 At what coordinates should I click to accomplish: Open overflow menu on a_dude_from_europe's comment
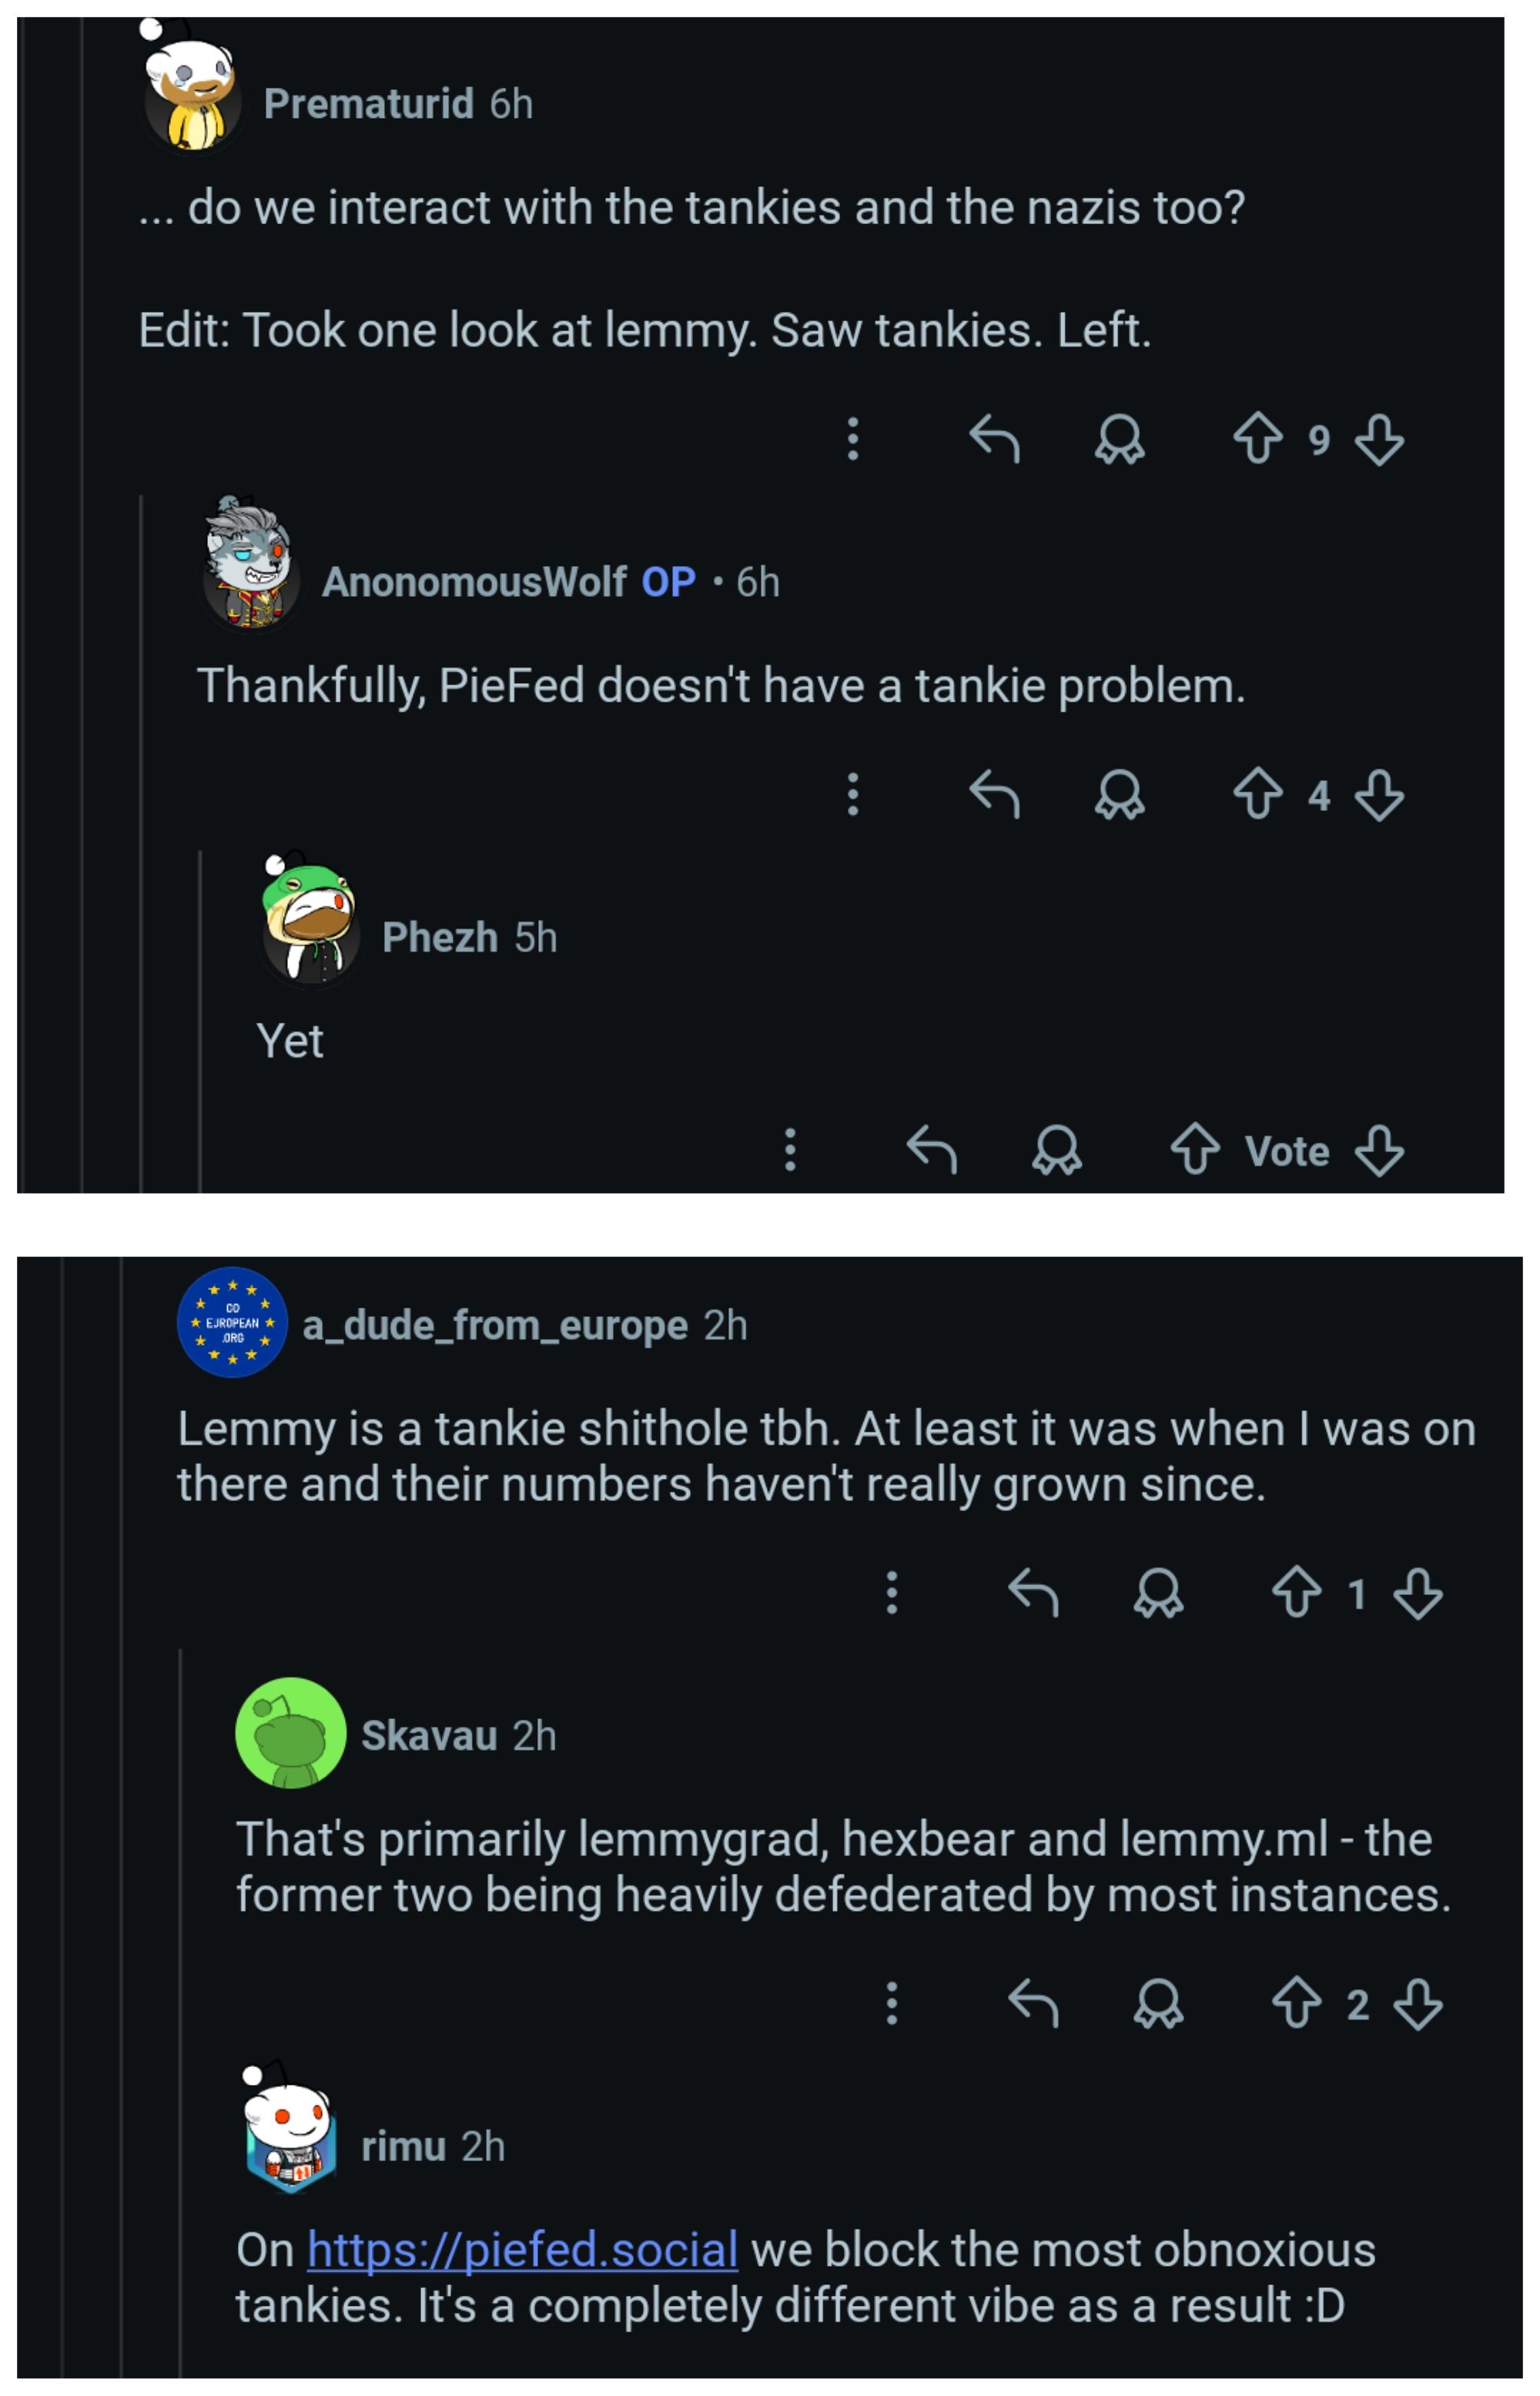(892, 1593)
